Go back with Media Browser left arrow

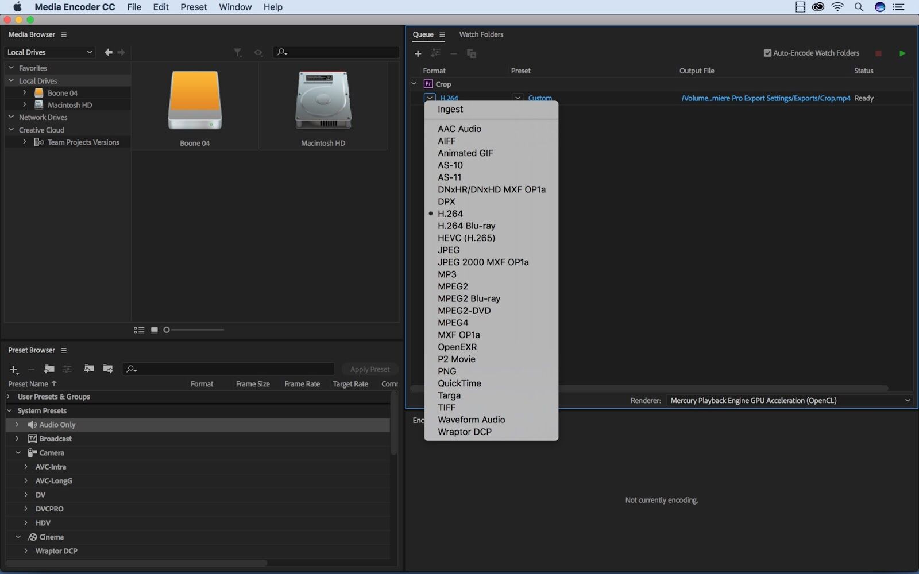[x=109, y=52]
